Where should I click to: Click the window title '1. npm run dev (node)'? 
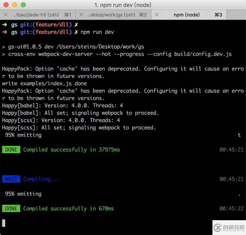click(x=123, y=5)
